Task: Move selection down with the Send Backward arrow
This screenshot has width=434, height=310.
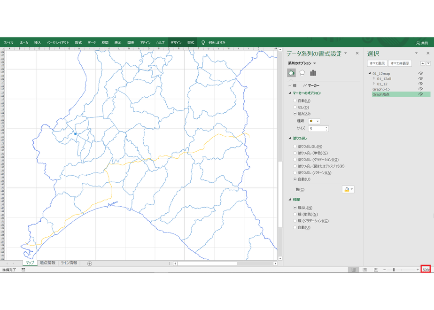Action: [x=428, y=63]
